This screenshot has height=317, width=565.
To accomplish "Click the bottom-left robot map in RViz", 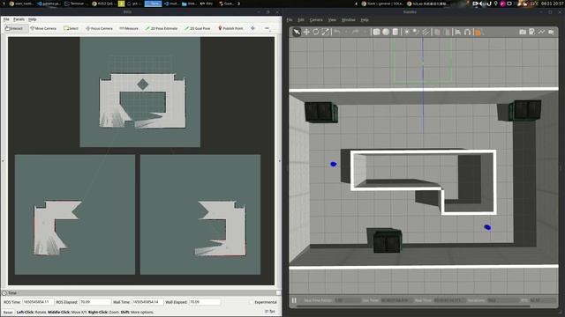I will (75, 215).
